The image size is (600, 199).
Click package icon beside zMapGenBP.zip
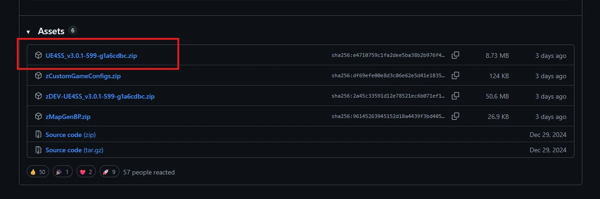[38, 117]
